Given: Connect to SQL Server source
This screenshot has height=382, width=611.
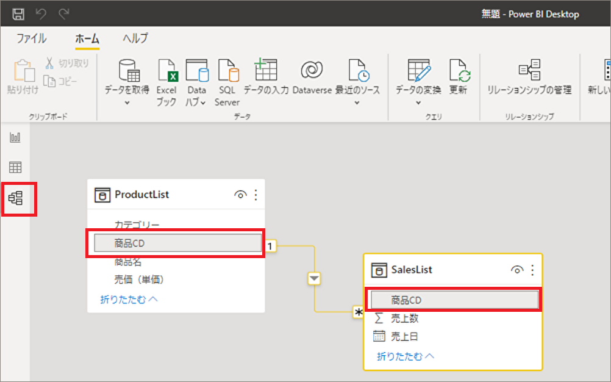Looking at the screenshot, I should pyautogui.click(x=227, y=82).
